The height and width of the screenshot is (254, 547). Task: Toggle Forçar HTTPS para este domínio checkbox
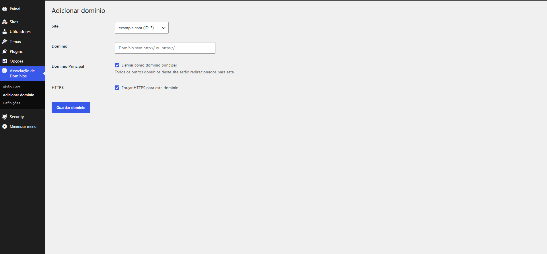pos(117,88)
